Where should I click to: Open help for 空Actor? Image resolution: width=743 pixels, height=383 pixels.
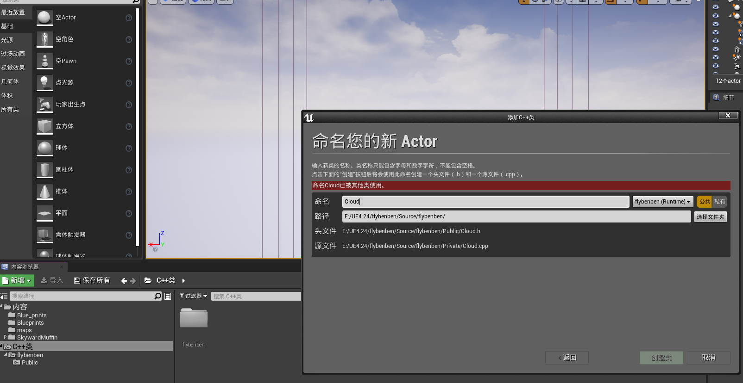(x=129, y=18)
